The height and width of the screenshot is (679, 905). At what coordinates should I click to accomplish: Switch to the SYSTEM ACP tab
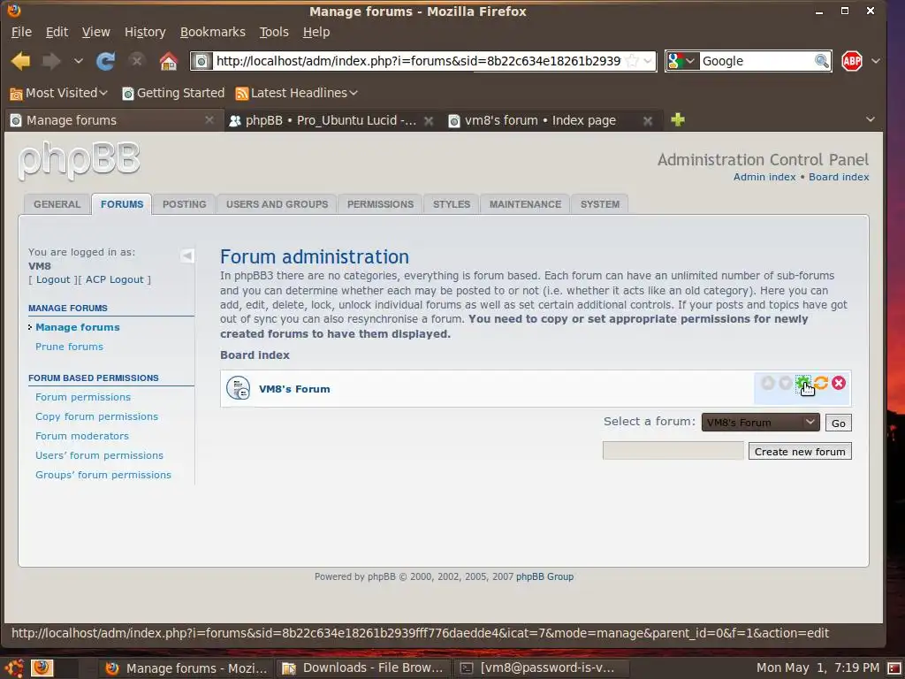(x=600, y=204)
